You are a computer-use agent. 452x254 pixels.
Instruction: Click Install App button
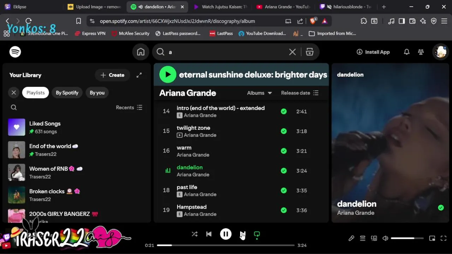[373, 52]
